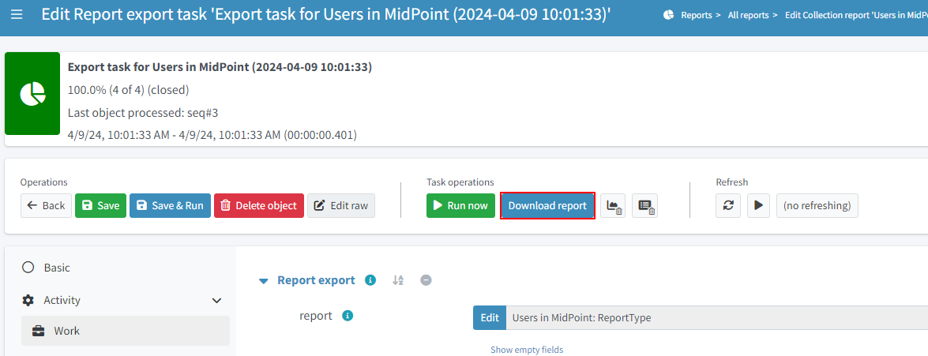Click the chart cleanup icon after Download report
This screenshot has width=928, height=356.
pos(613,206)
